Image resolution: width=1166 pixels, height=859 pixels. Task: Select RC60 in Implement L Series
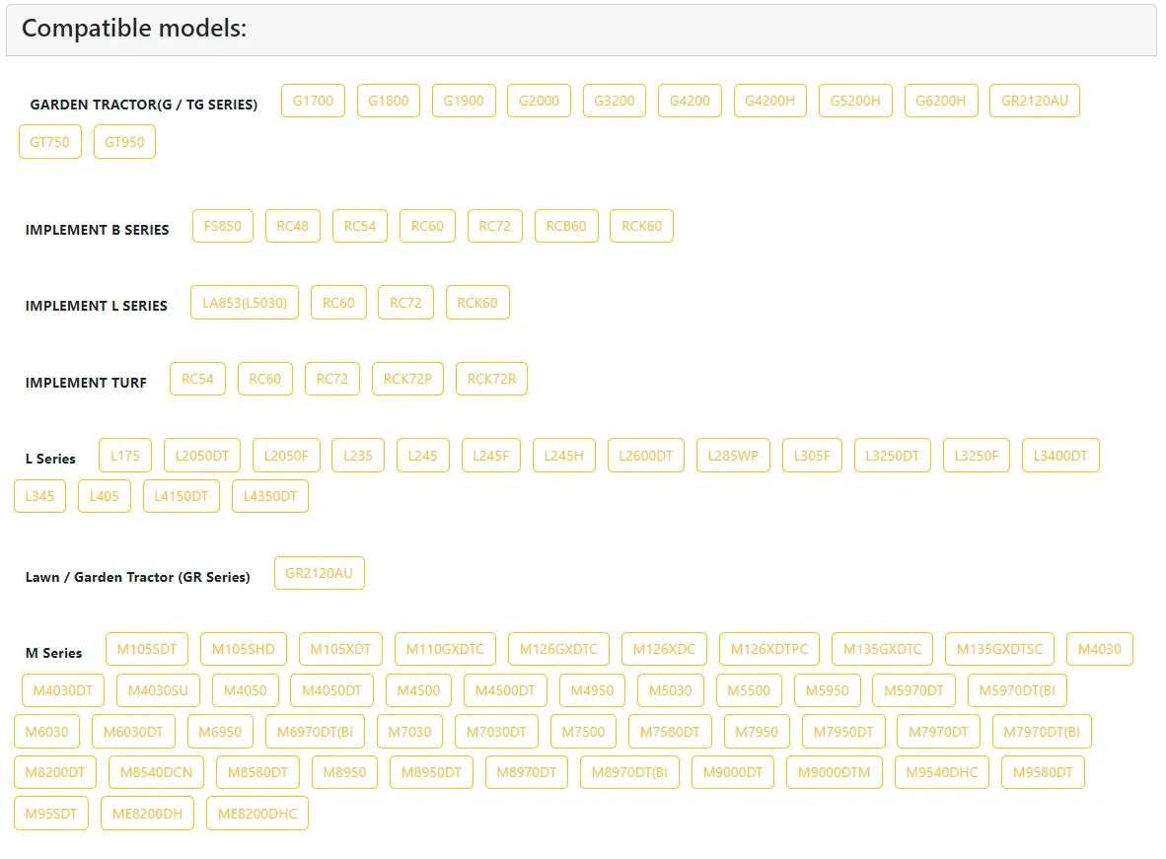point(338,303)
